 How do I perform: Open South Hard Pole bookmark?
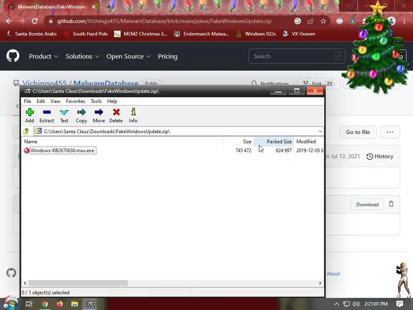click(86, 34)
